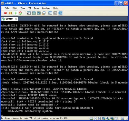Open the File menu
The width and height of the screenshot is (129, 121).
[7, 8]
